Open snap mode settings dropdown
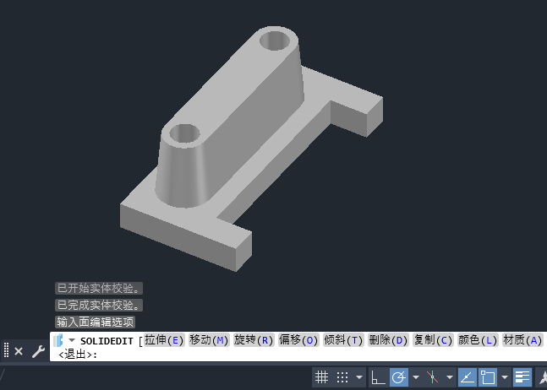Image resolution: width=547 pixels, height=390 pixels. click(359, 377)
